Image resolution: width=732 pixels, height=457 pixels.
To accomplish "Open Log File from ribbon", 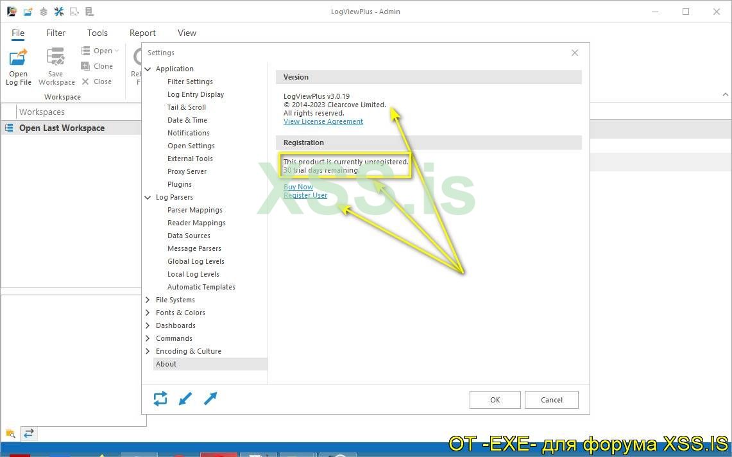I will pos(18,67).
